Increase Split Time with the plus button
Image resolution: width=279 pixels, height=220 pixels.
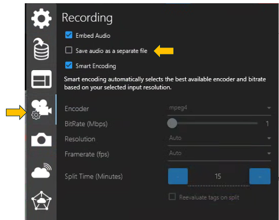coord(260,176)
